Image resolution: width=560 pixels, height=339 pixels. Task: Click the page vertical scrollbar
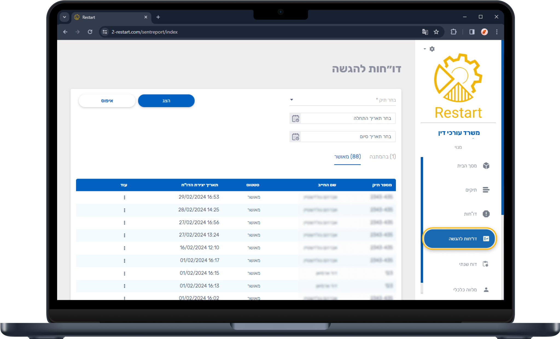(502, 127)
